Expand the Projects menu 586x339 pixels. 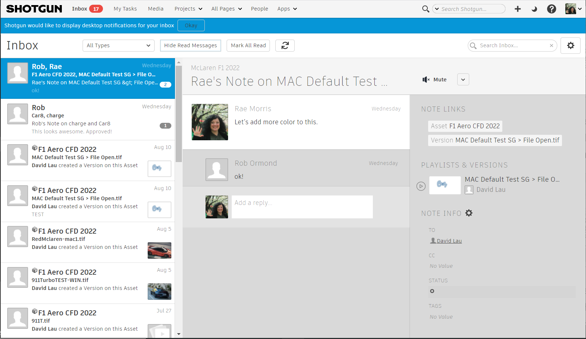pos(188,9)
